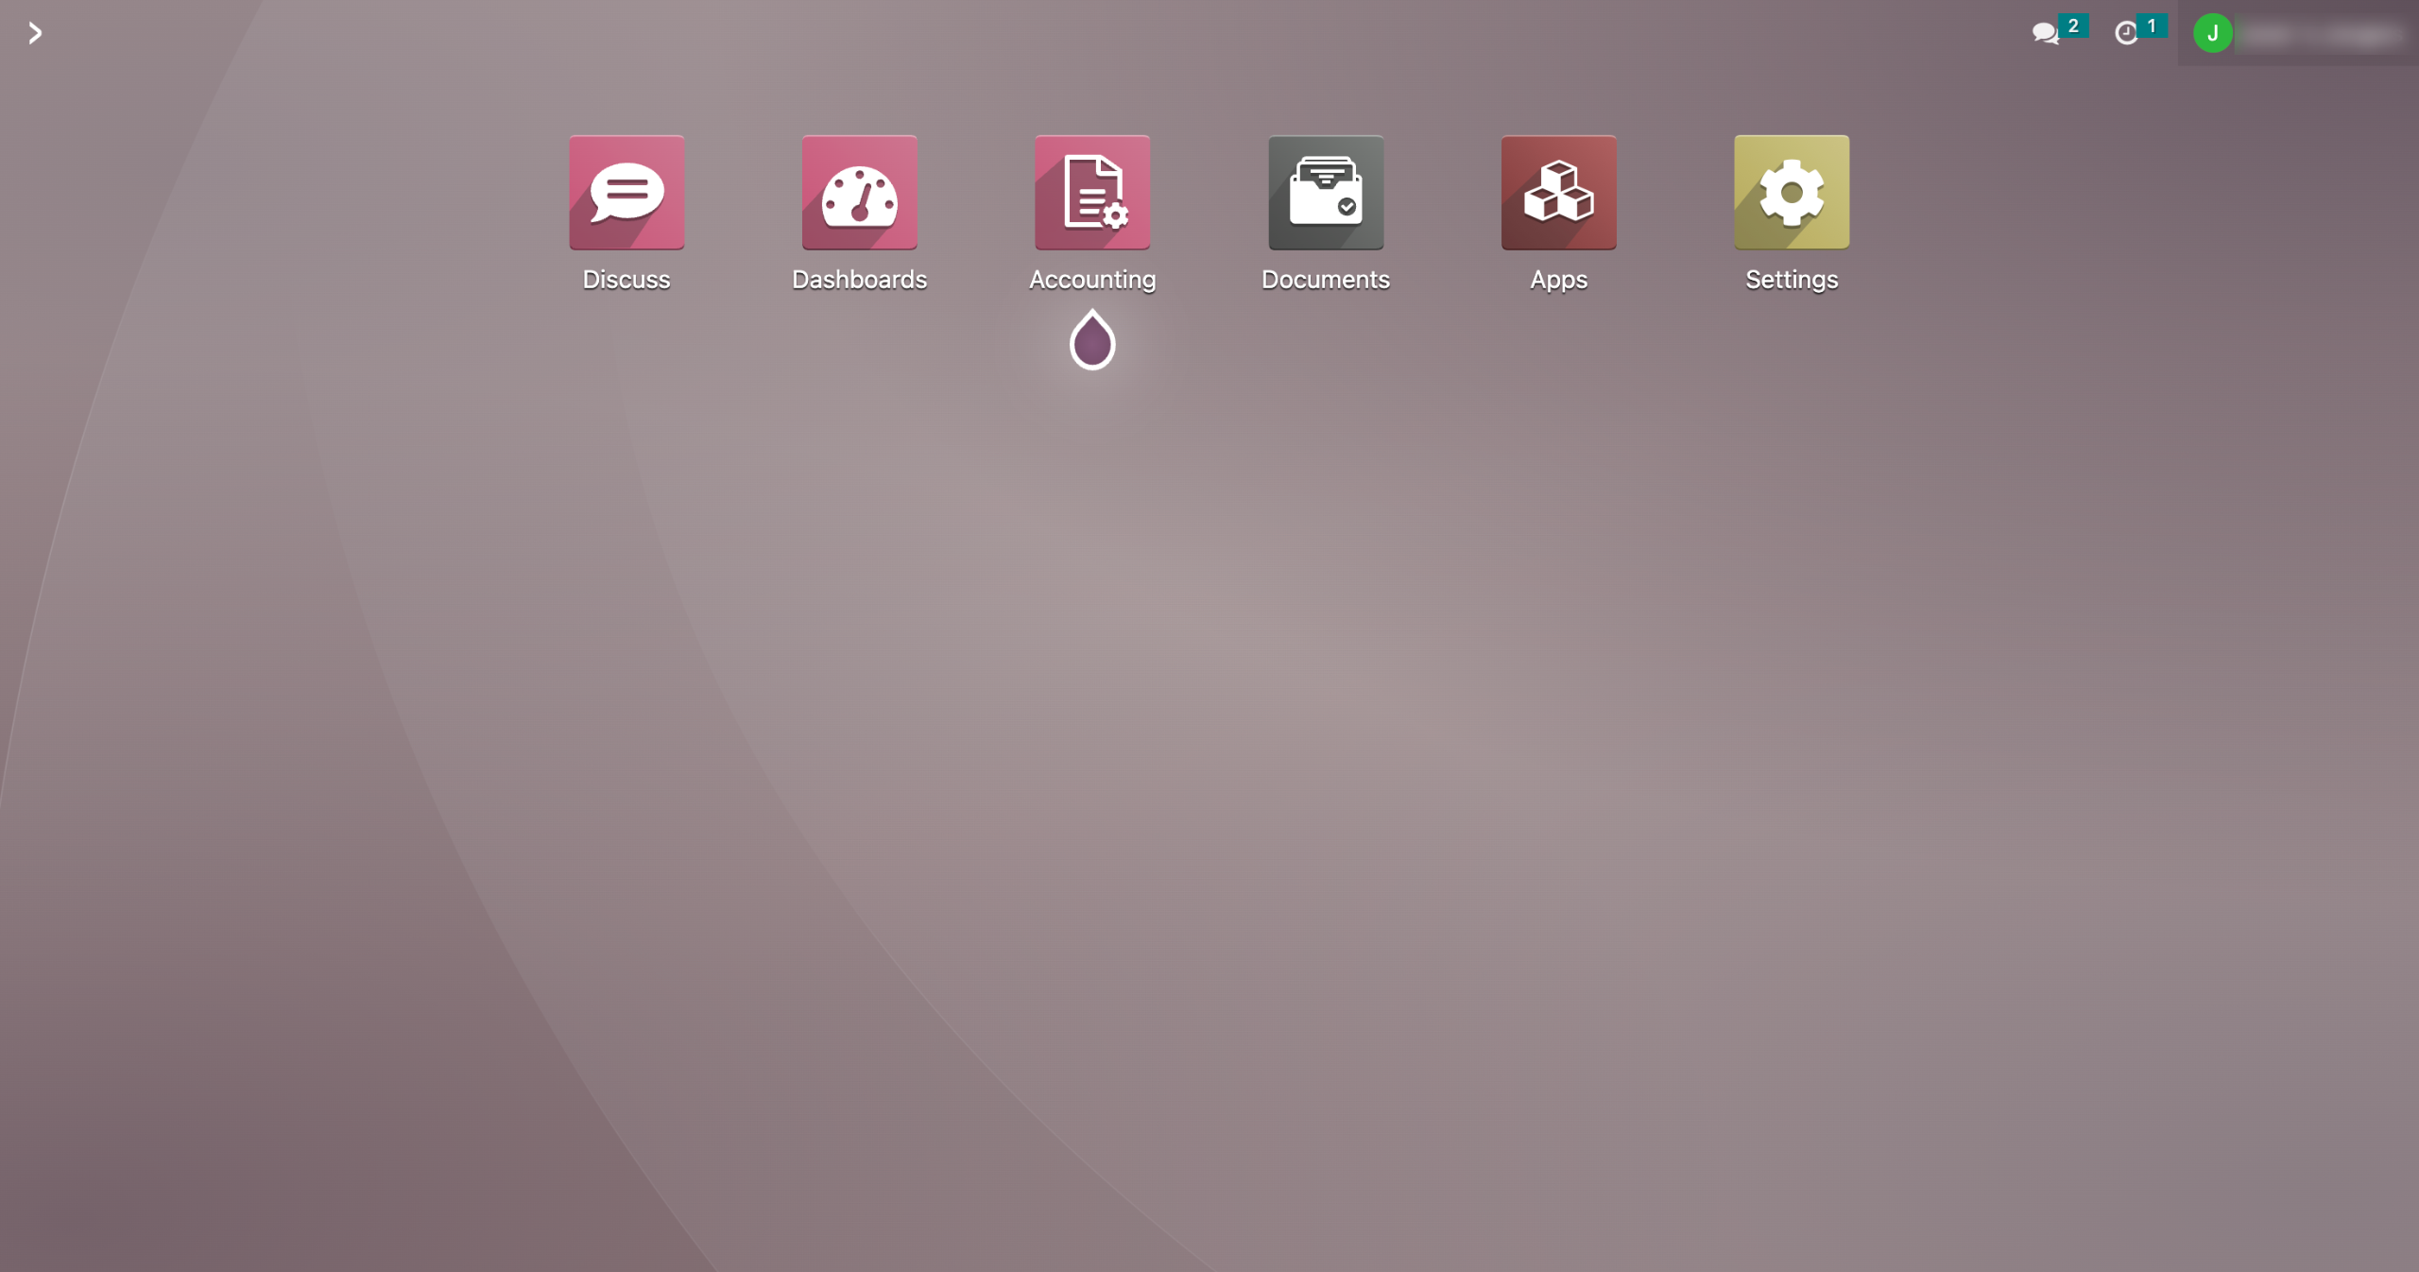Image resolution: width=2419 pixels, height=1272 pixels.
Task: Click the Settings text label
Action: pos(1791,280)
